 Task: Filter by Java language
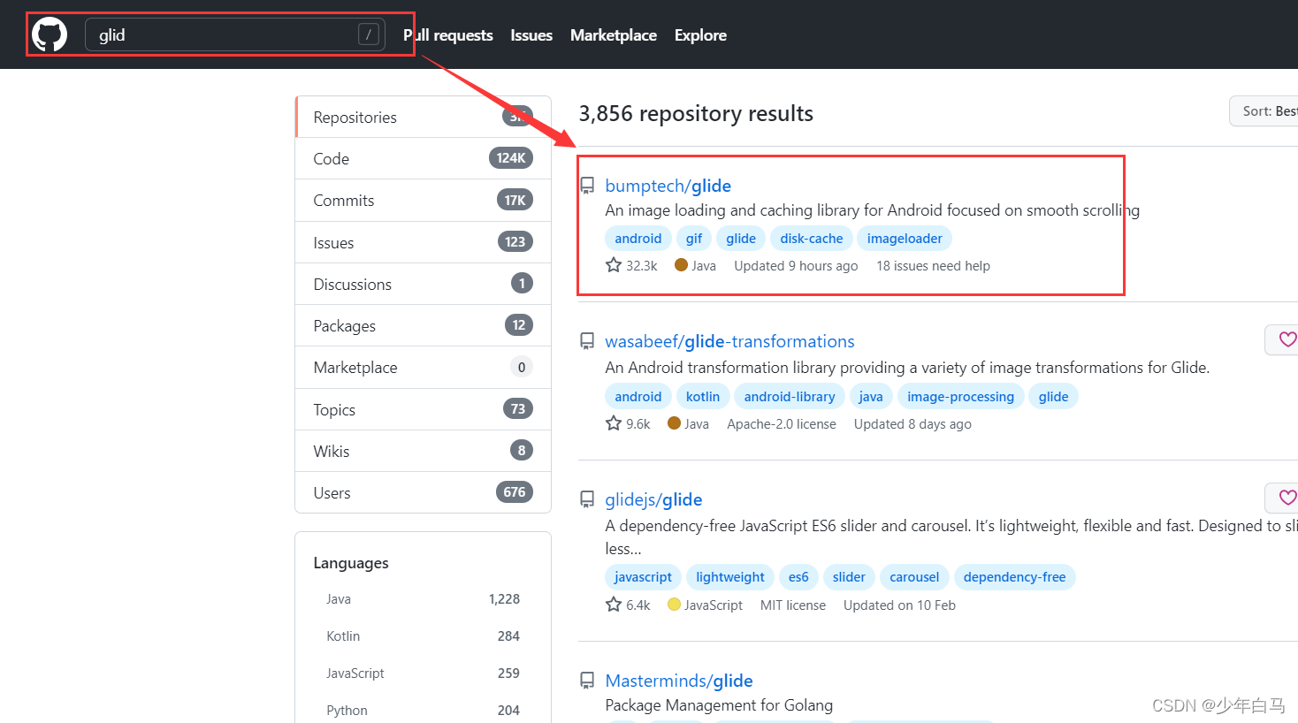point(423,599)
